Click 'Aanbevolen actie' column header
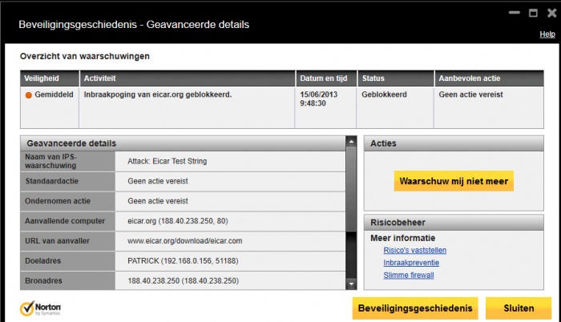The width and height of the screenshot is (561, 322). click(489, 78)
